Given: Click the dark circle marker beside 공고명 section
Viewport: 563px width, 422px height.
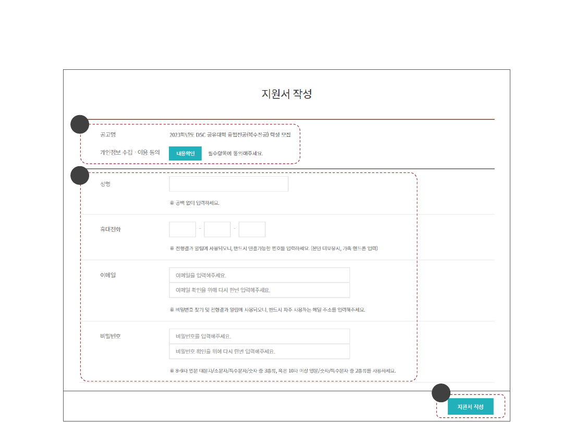Looking at the screenshot, I should click(80, 125).
